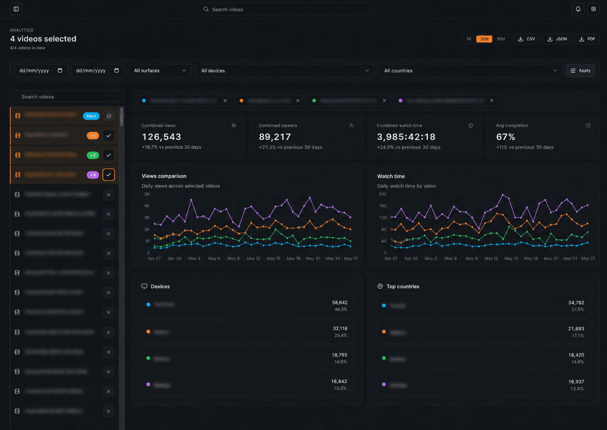607x430 pixels.
Task: Click blue dot in 58,642 devices row
Action: tap(148, 305)
